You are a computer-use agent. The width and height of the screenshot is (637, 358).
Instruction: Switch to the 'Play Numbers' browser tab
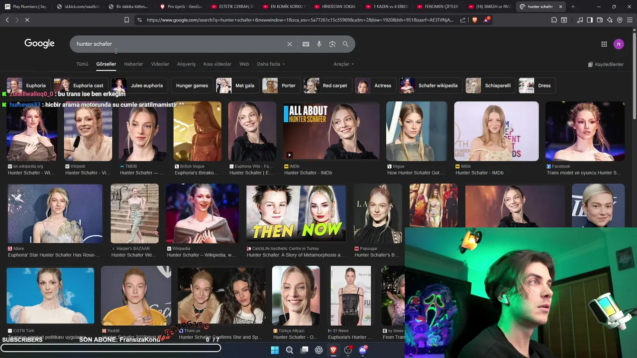[26, 6]
